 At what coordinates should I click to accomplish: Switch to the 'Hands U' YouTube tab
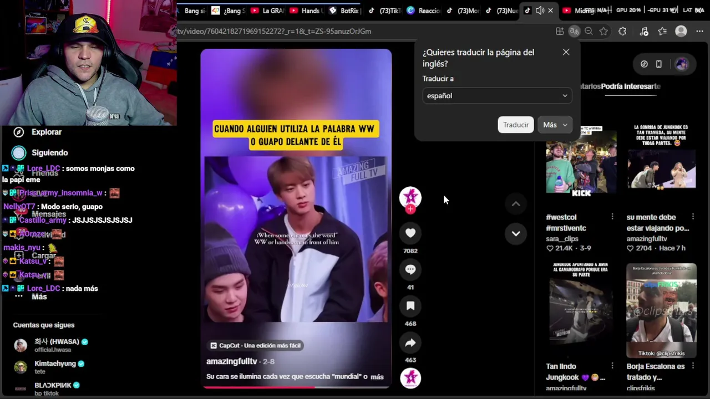click(x=306, y=11)
